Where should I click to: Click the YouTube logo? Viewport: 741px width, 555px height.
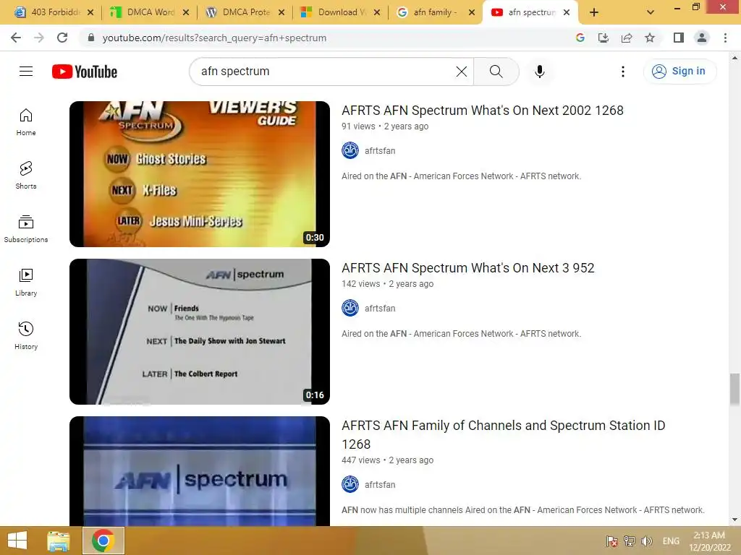[85, 72]
